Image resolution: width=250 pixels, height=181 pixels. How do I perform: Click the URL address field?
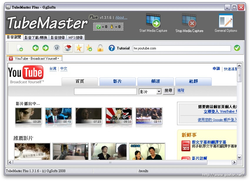tap(182, 48)
